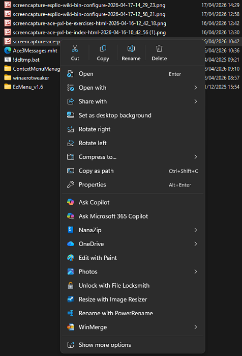Click Show more options entry
This screenshot has height=356, width=242.
click(133, 345)
